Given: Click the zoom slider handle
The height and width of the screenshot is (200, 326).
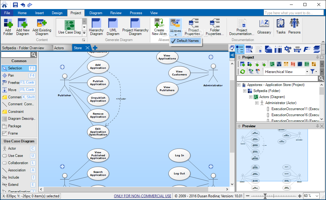Looking at the screenshot, I should click(265, 196).
